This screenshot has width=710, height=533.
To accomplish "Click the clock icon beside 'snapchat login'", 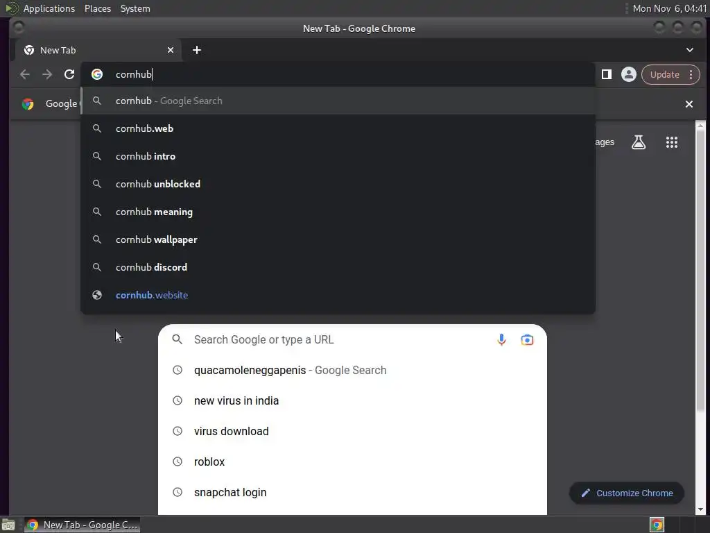I will [x=177, y=492].
